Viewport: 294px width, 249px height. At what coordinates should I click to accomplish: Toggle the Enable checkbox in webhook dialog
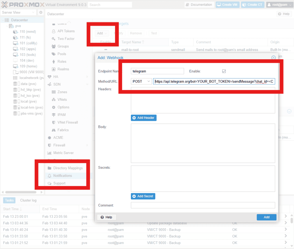click(x=224, y=71)
